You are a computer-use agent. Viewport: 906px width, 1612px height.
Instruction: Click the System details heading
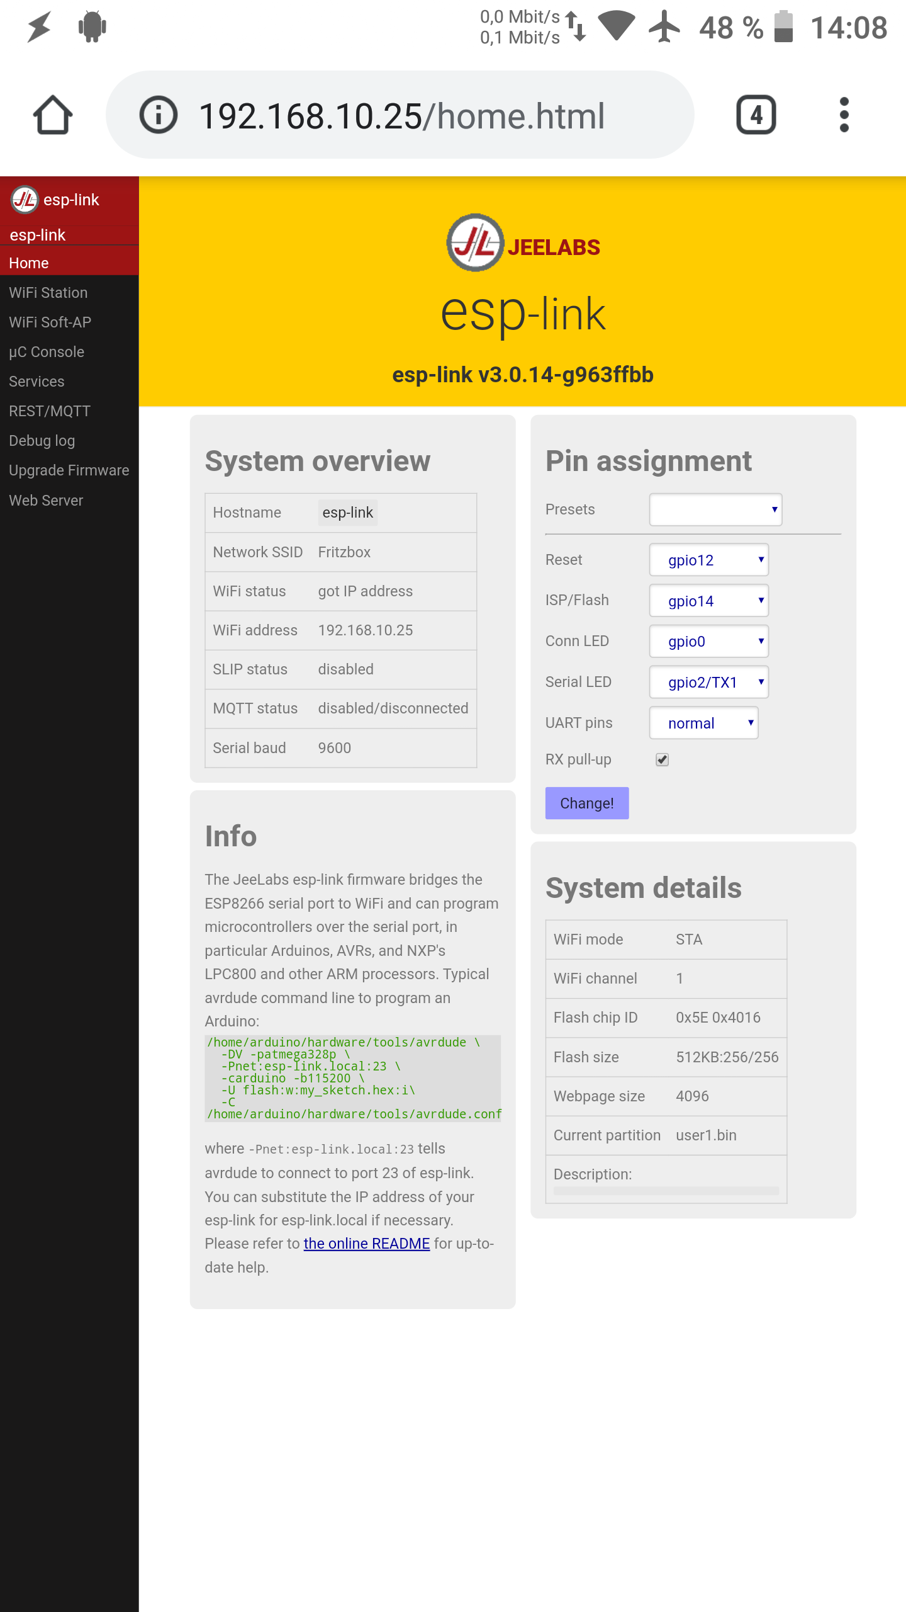pos(644,888)
